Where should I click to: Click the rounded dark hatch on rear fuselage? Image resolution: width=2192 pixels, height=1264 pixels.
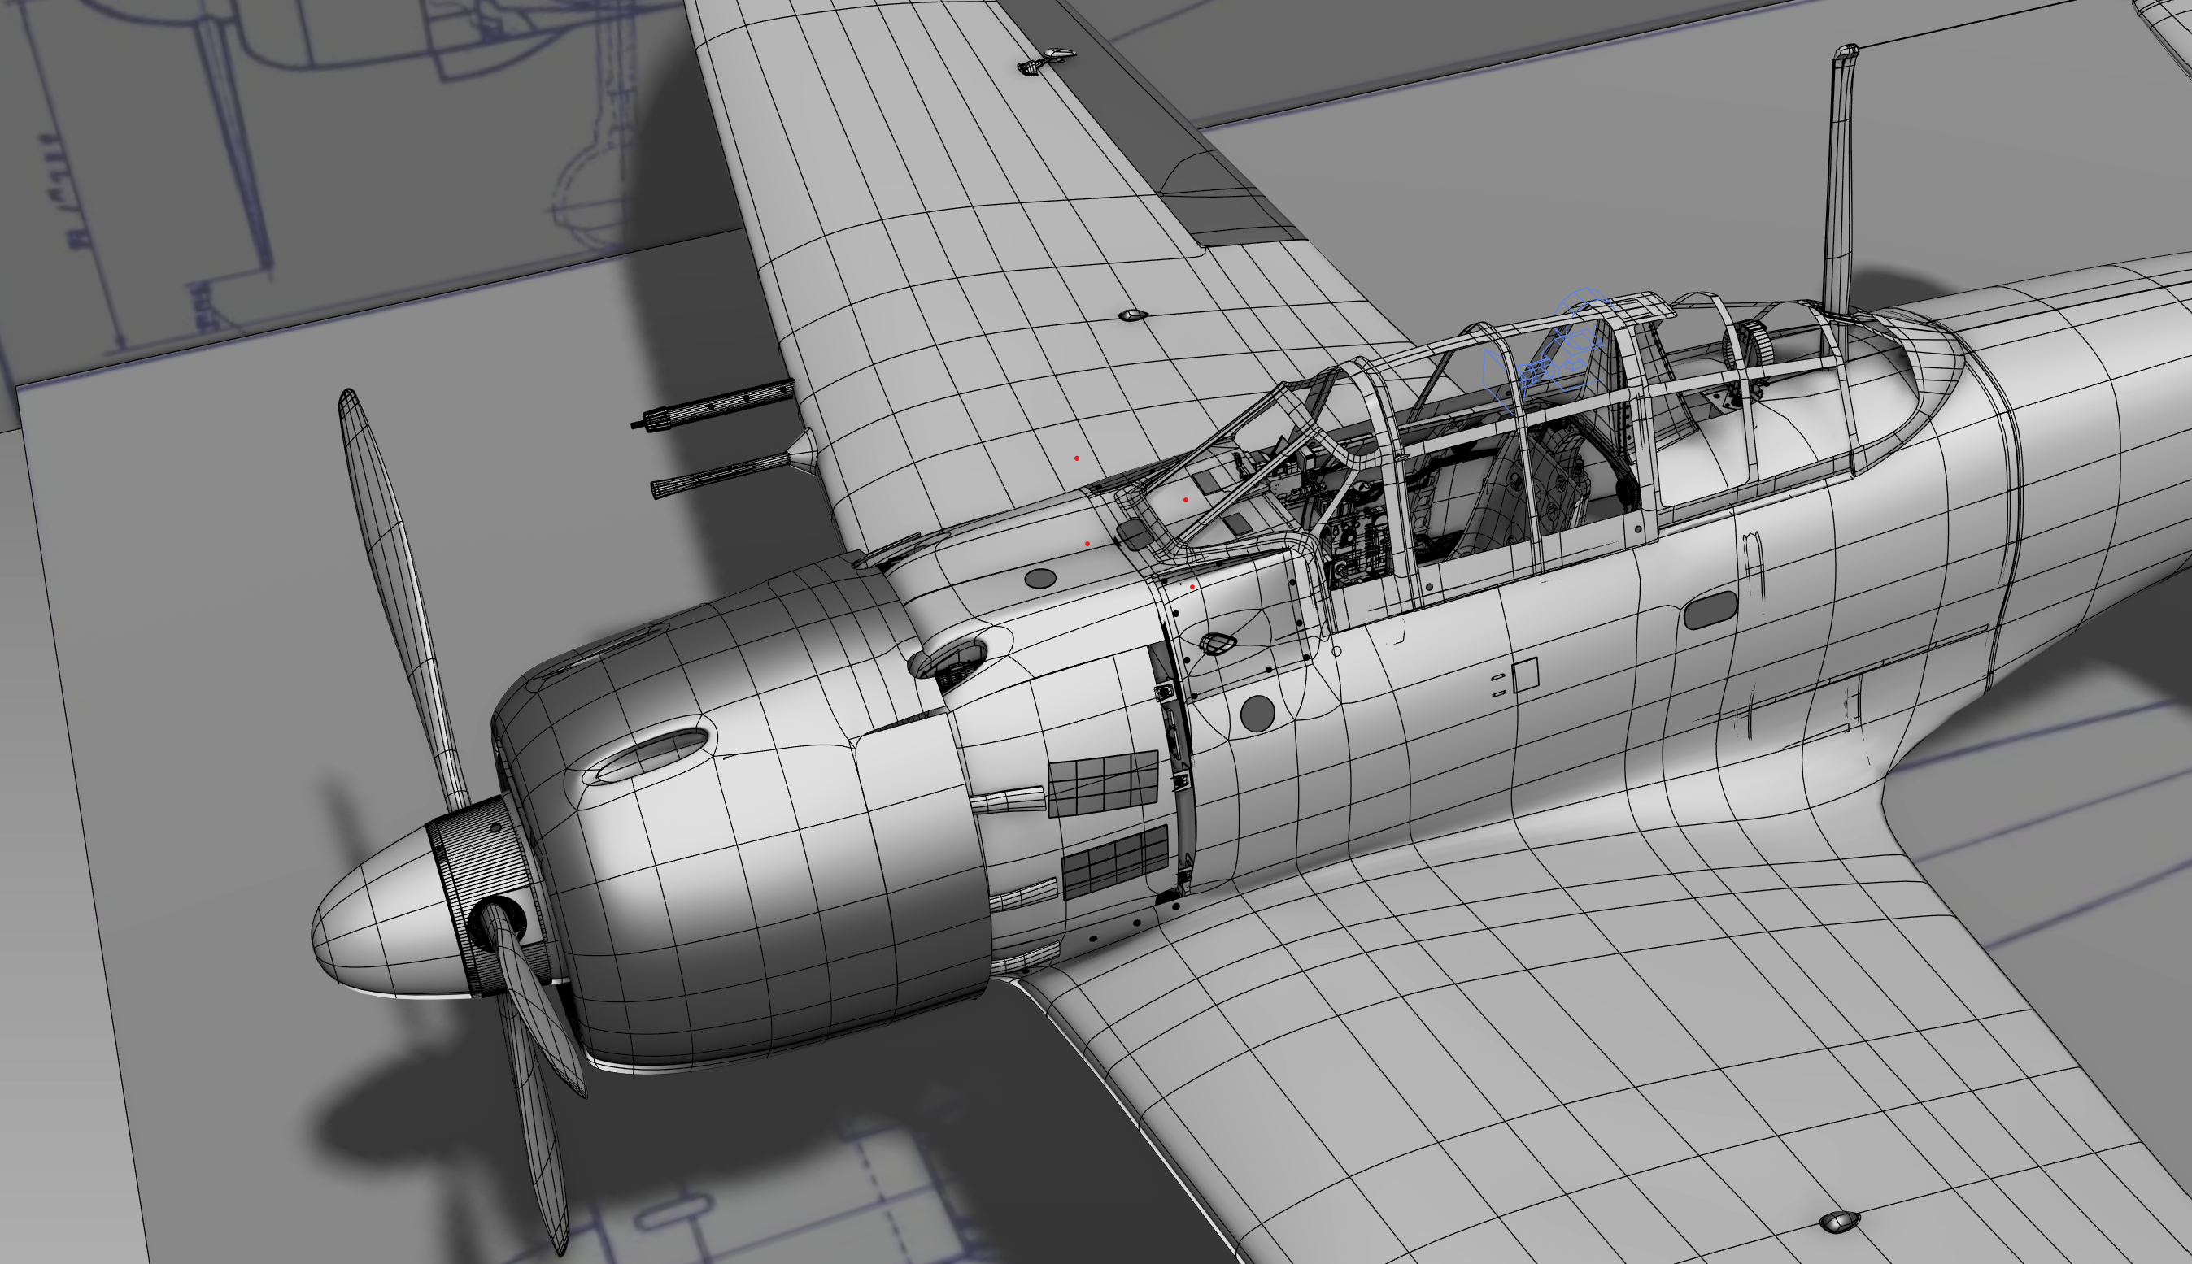(x=1710, y=610)
